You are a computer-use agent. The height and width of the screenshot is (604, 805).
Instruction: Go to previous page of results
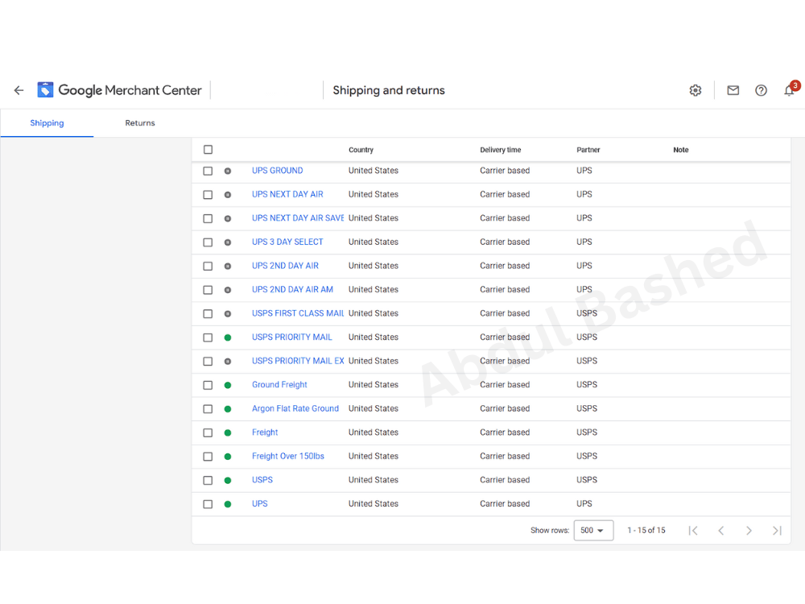(720, 531)
